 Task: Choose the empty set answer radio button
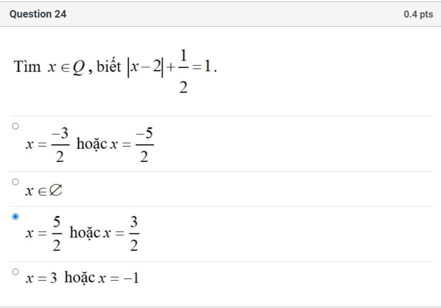[16, 182]
